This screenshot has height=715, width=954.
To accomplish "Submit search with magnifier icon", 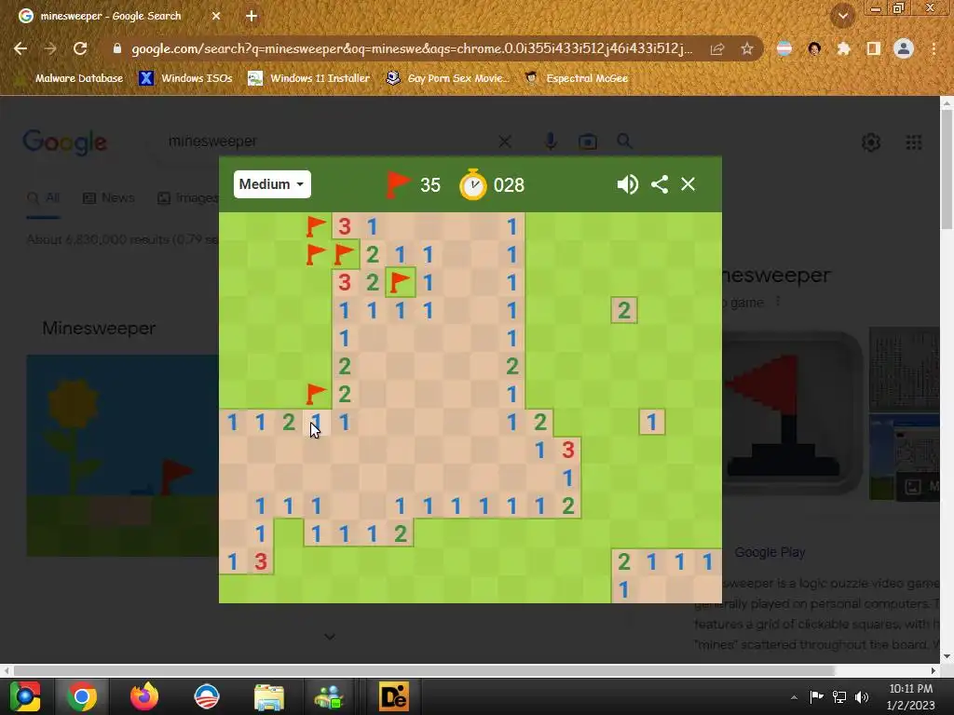I will coord(624,142).
